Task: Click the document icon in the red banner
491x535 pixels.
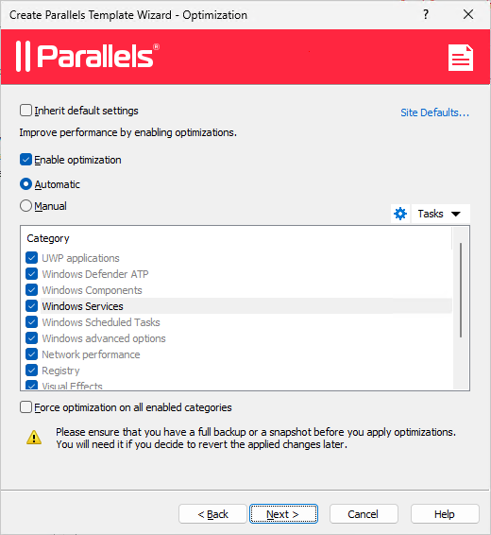Action: tap(461, 58)
